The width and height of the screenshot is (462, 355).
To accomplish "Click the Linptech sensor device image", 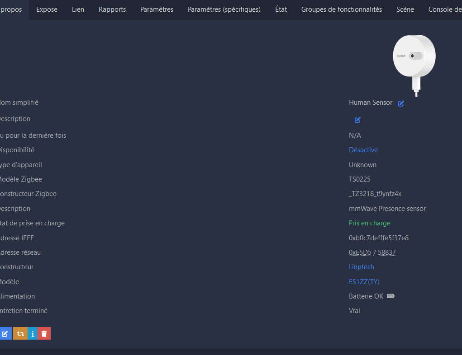I will [x=414, y=65].
